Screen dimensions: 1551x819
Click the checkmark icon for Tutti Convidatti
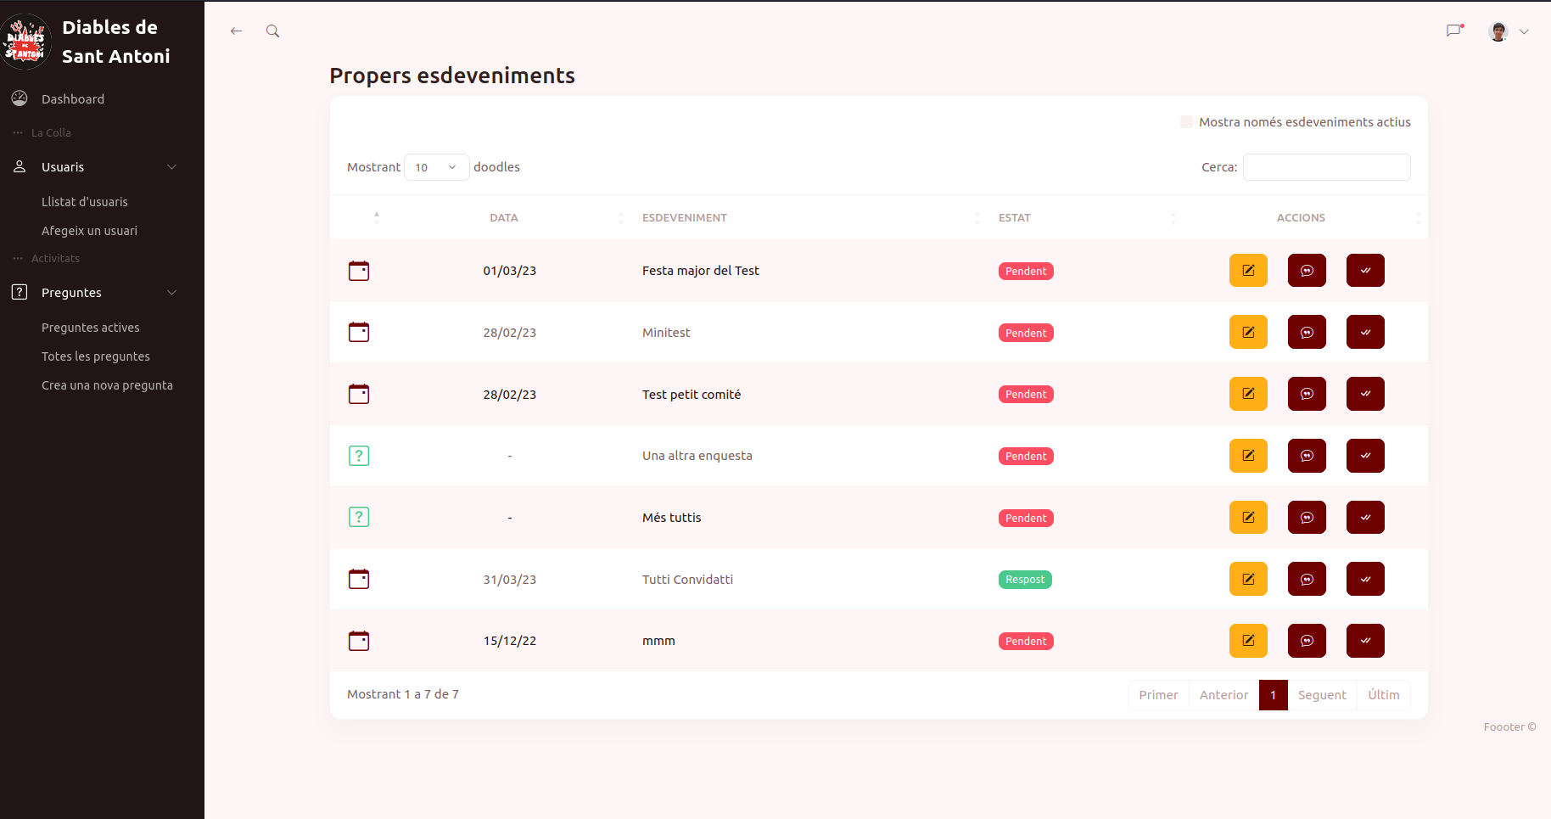coord(1364,580)
